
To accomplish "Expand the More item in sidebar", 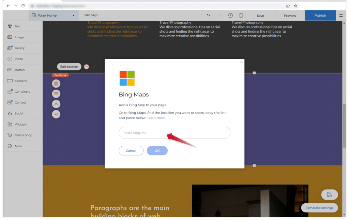I will (18, 146).
